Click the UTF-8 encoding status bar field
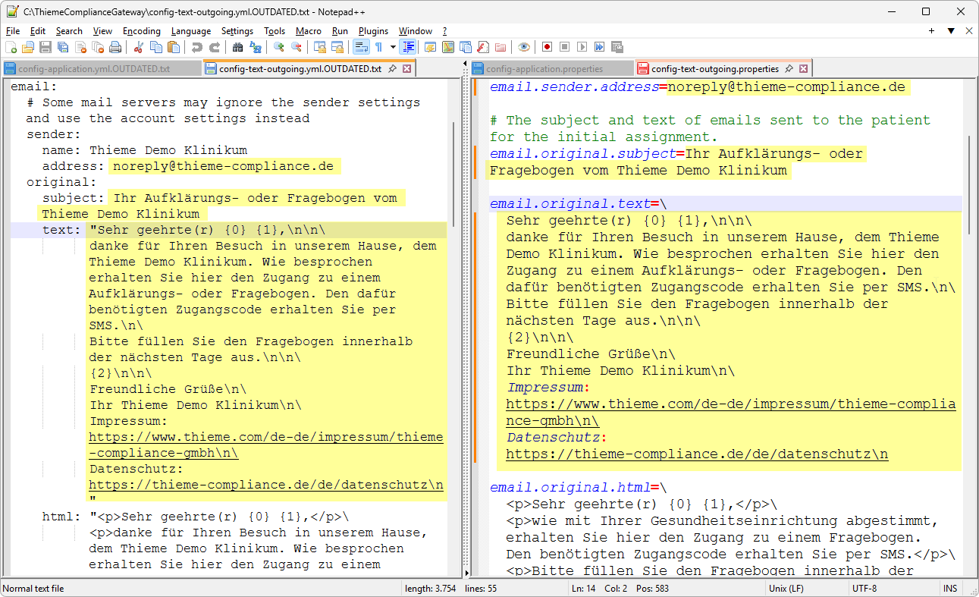The image size is (979, 597). point(864,589)
